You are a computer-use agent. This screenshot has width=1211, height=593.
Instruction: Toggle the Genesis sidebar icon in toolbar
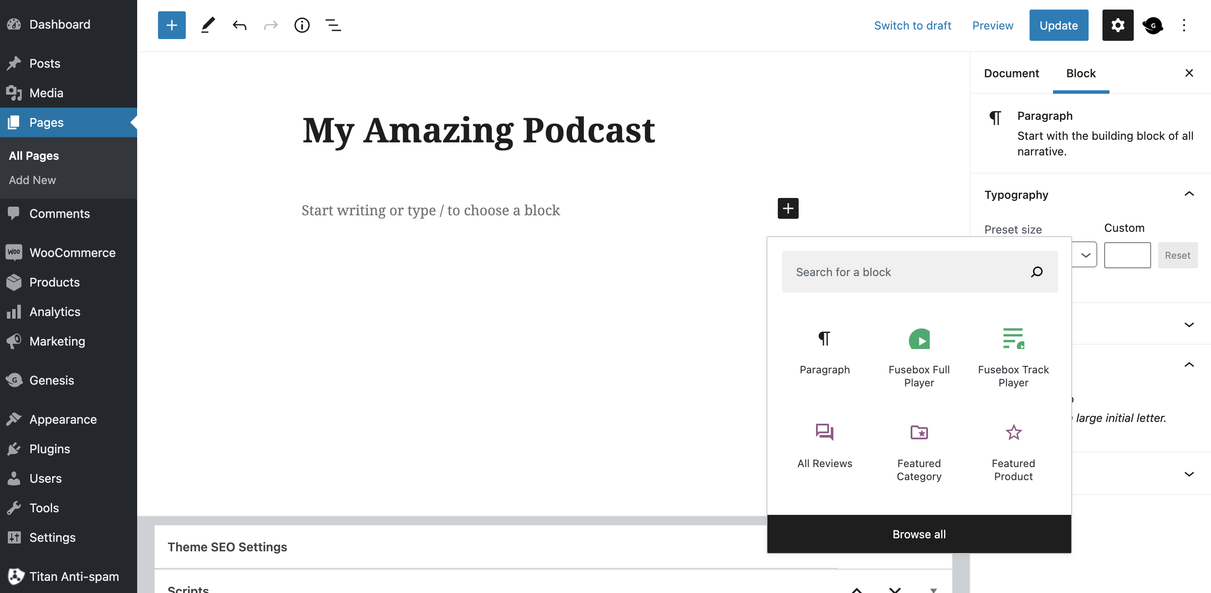coord(1153,25)
